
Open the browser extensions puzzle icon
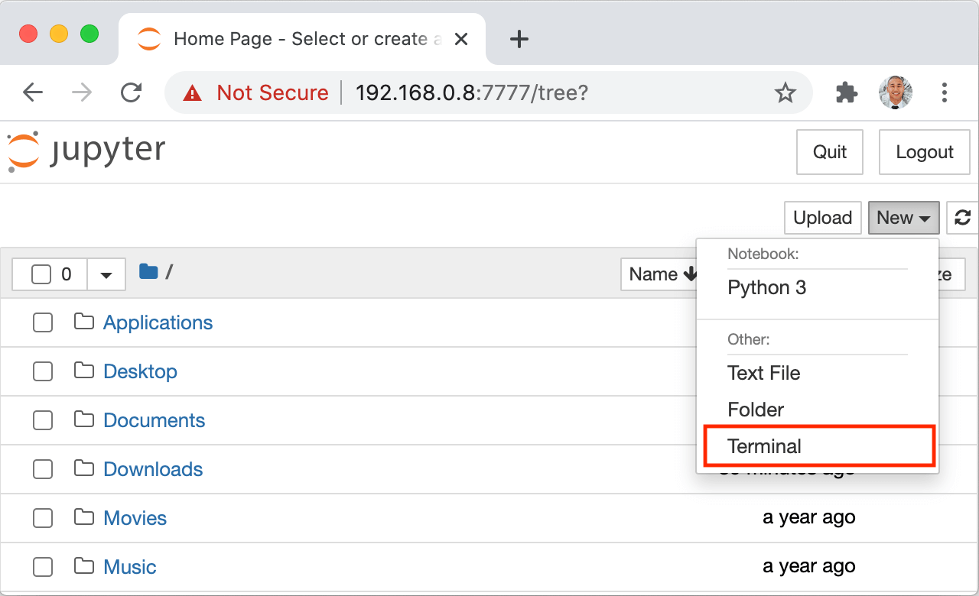(x=846, y=92)
